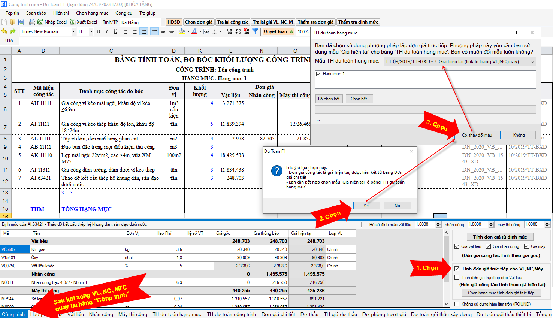Click the Decrease decimal places icon
Viewport: 553px width, 318px height.
238,31
